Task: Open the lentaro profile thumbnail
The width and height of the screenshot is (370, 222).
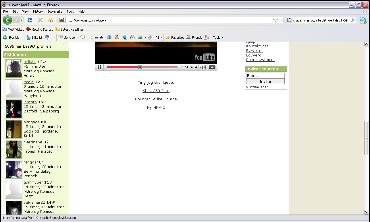Action: tap(14, 109)
